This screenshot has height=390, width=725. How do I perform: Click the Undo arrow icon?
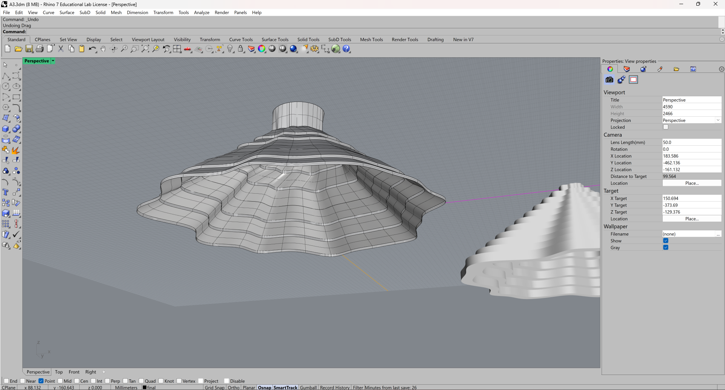pos(92,49)
